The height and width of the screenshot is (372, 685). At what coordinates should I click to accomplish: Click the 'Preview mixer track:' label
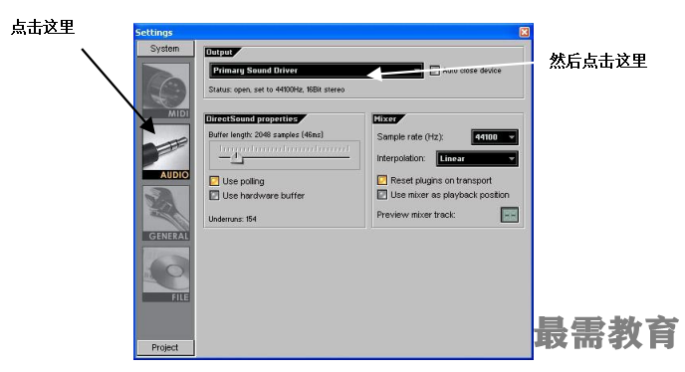click(416, 215)
